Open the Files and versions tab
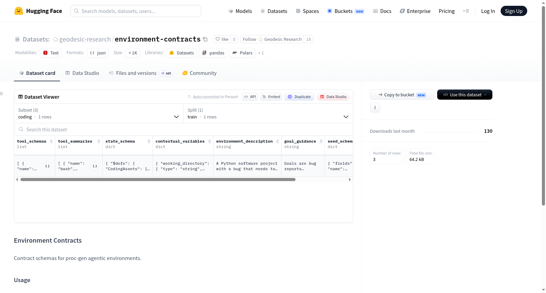 pos(141,73)
